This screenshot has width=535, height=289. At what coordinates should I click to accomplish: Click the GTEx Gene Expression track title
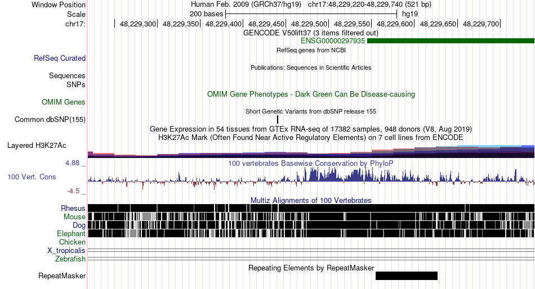click(x=311, y=129)
